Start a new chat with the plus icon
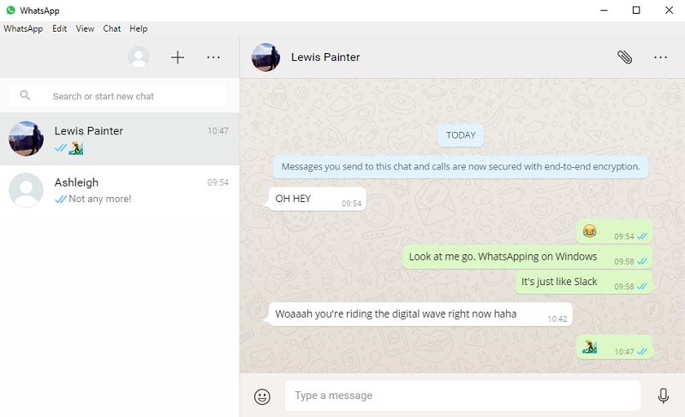 [x=177, y=57]
